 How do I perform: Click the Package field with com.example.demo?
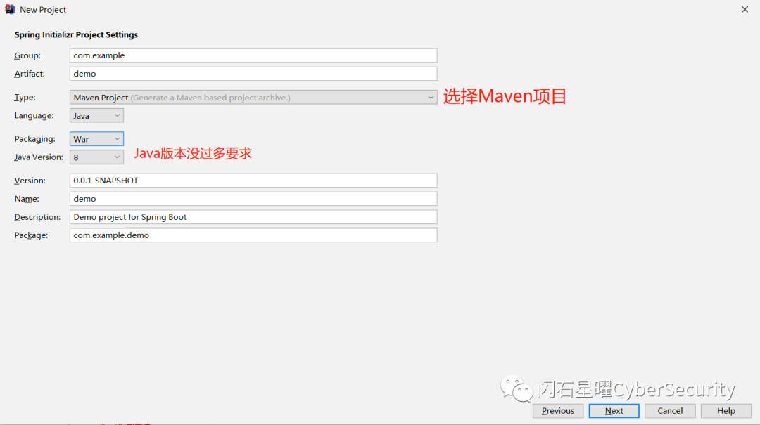[x=253, y=235]
